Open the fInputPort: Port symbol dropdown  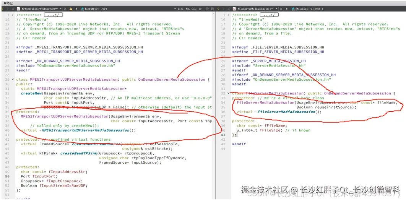[175, 9]
